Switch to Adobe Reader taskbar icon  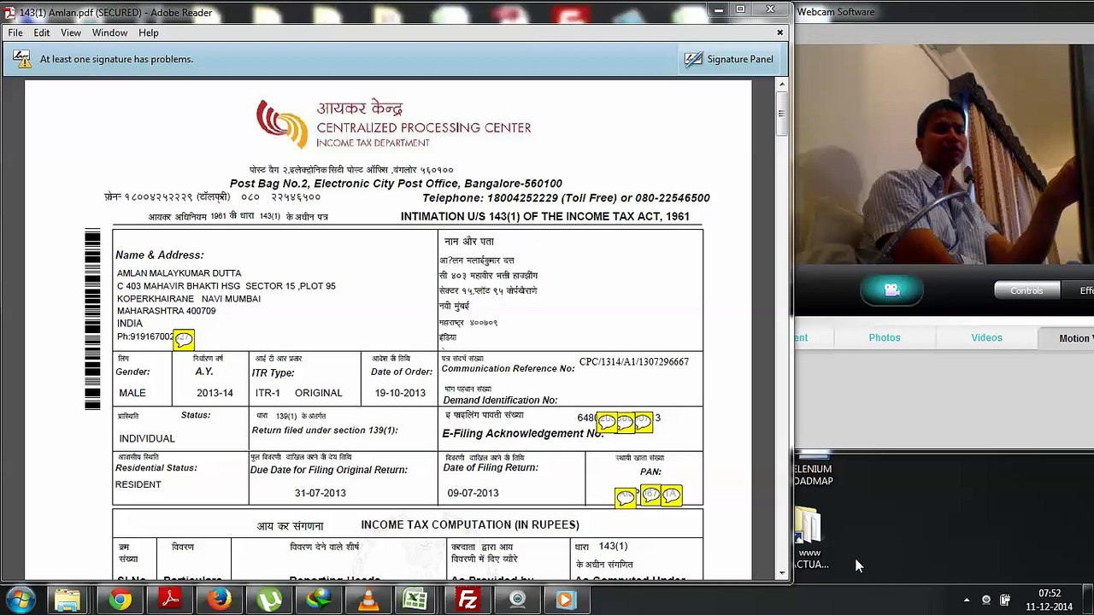click(x=170, y=600)
